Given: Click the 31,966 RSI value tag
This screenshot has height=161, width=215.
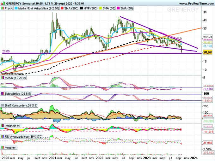Looking at the screenshot, I should click(x=208, y=143).
